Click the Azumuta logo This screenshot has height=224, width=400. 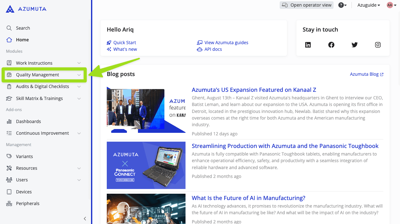[x=26, y=9]
